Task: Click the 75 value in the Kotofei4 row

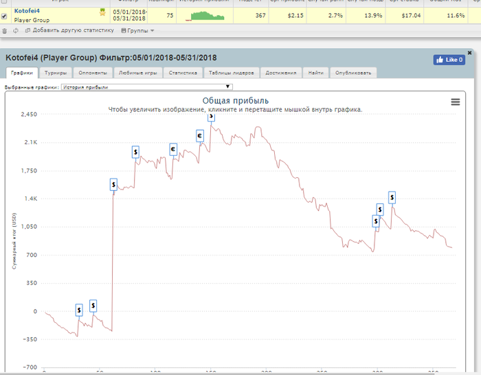Action: point(170,15)
